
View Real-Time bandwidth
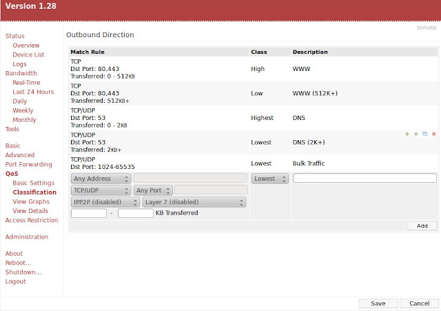pyautogui.click(x=26, y=83)
